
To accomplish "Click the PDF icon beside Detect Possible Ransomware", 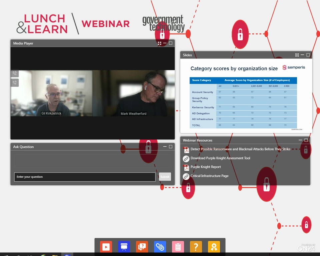I will (186, 150).
